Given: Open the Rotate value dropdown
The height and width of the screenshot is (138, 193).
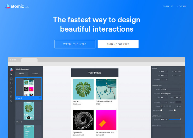Looking at the screenshot, I should pyautogui.click(x=166, y=80).
